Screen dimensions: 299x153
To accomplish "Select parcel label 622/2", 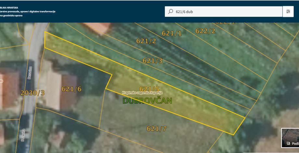I will click(205, 31).
